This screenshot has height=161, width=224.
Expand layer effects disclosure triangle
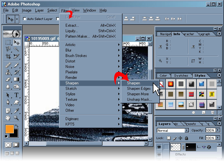coord(204,147)
